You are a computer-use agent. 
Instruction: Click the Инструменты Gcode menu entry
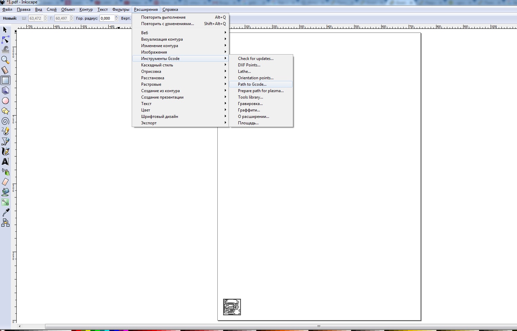click(180, 59)
